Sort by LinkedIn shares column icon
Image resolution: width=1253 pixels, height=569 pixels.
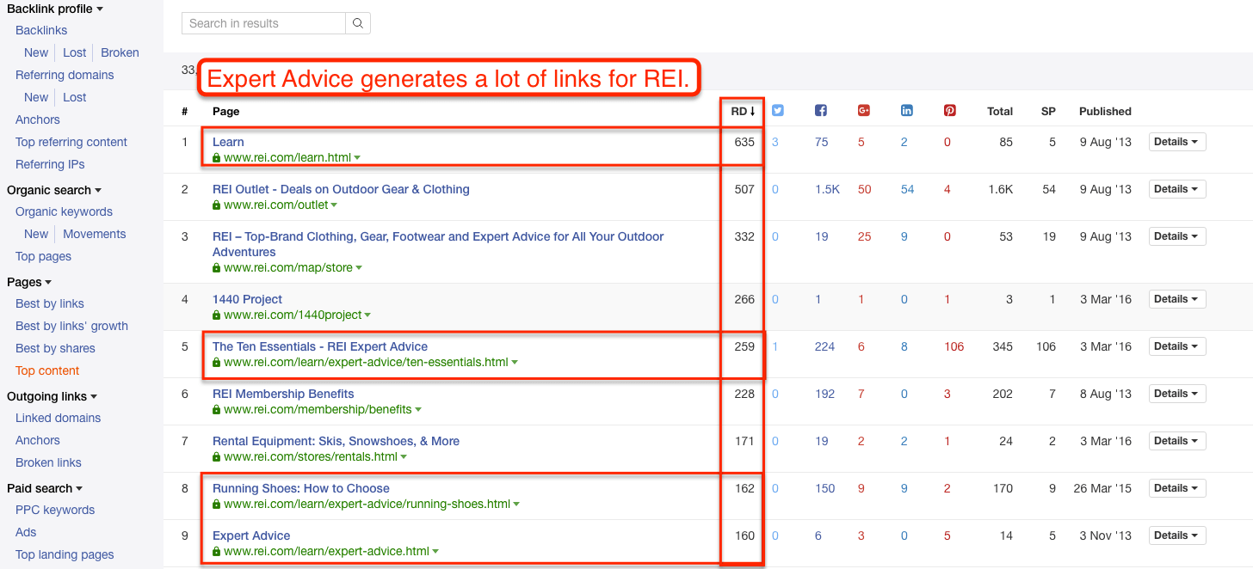point(907,111)
